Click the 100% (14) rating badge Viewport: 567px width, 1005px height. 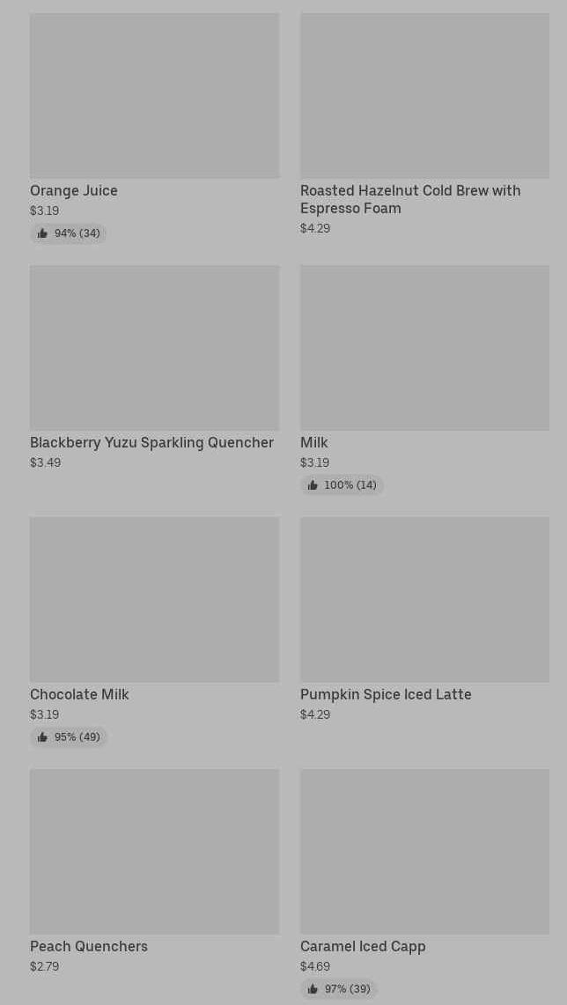(342, 485)
